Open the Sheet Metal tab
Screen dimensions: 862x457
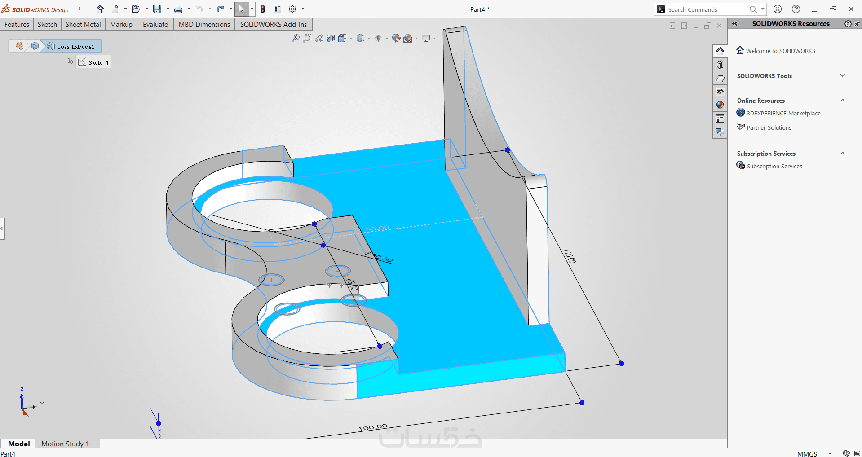[x=83, y=25]
